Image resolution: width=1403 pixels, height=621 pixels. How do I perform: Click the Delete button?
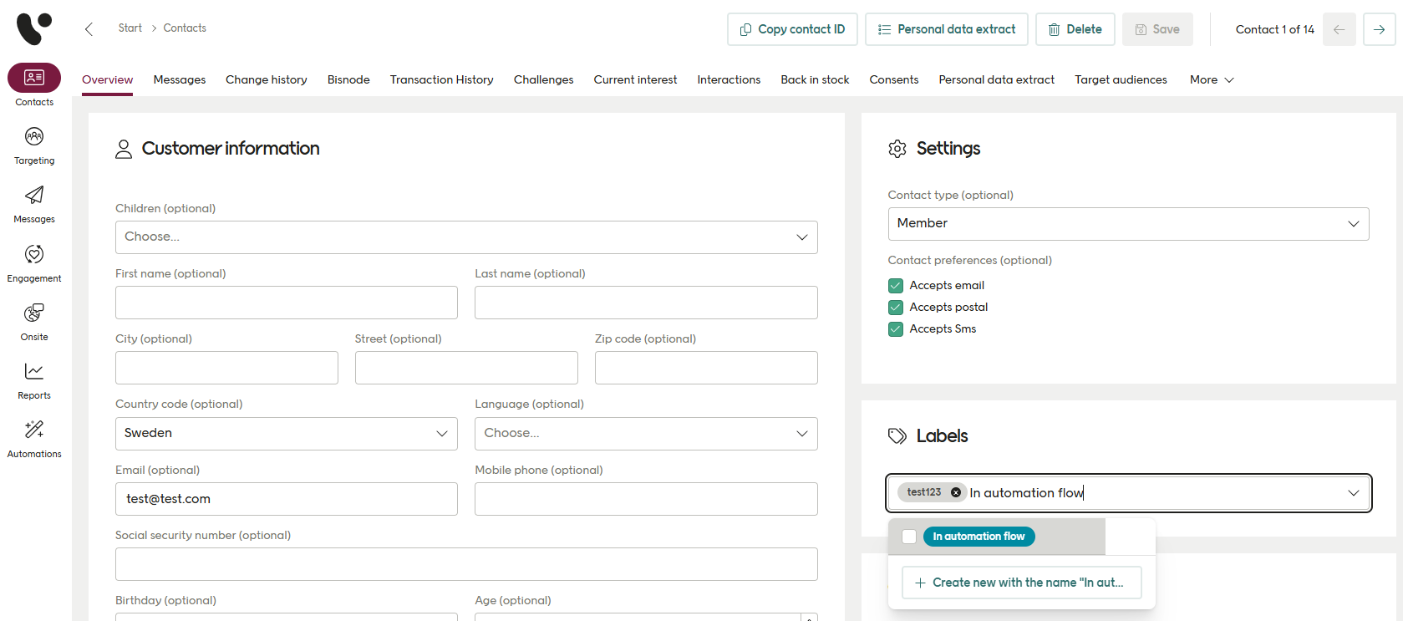pos(1075,29)
